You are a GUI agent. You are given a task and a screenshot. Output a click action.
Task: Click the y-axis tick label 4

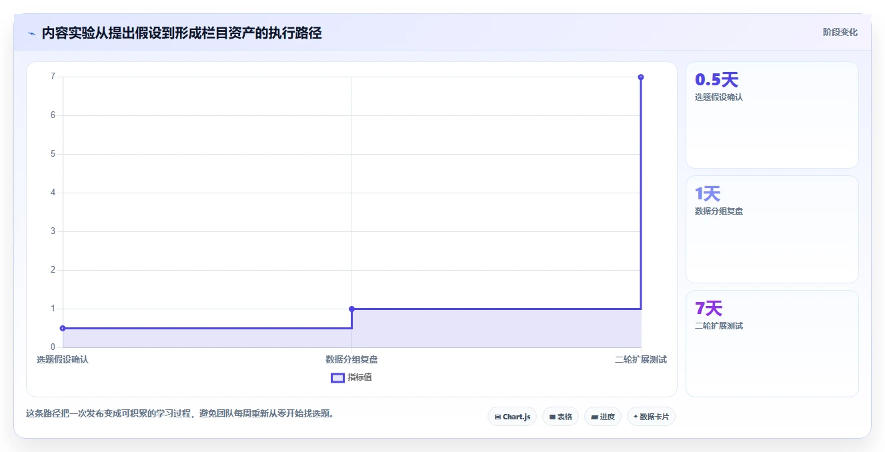[53, 193]
